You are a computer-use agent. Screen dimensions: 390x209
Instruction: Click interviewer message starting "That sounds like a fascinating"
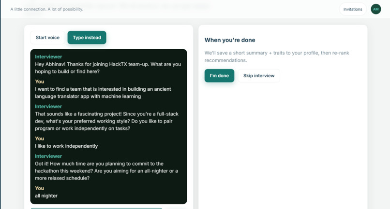point(107,121)
